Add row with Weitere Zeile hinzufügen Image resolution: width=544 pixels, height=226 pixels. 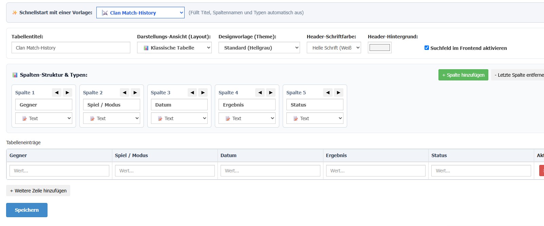pyautogui.click(x=38, y=191)
